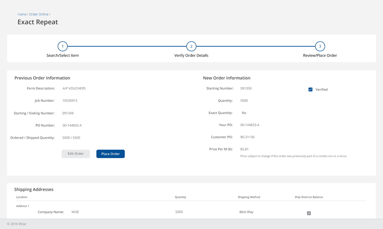The height and width of the screenshot is (229, 383).
Task: Select the Verify Order Details step label
Action: pyautogui.click(x=191, y=56)
